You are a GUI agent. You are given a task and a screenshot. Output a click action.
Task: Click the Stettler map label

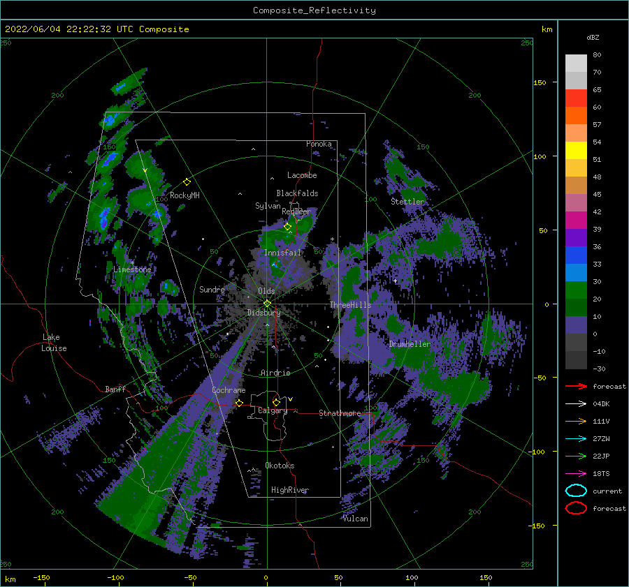407,202
